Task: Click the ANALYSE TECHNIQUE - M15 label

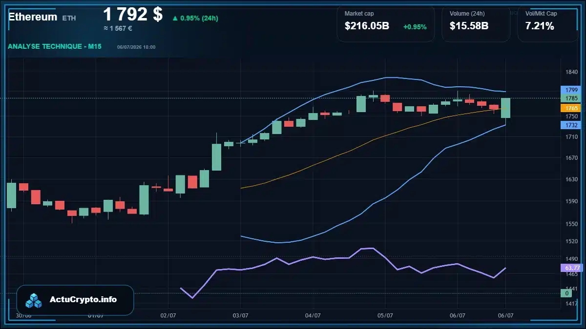Action: (55, 46)
